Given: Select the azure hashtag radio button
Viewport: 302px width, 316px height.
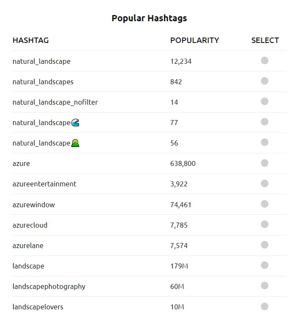Looking at the screenshot, I should (x=265, y=163).
